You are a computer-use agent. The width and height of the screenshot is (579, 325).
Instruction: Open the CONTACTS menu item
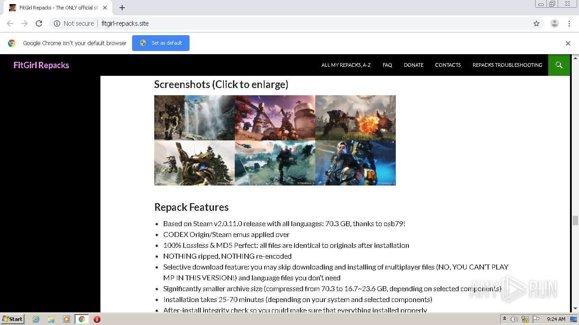(x=448, y=65)
